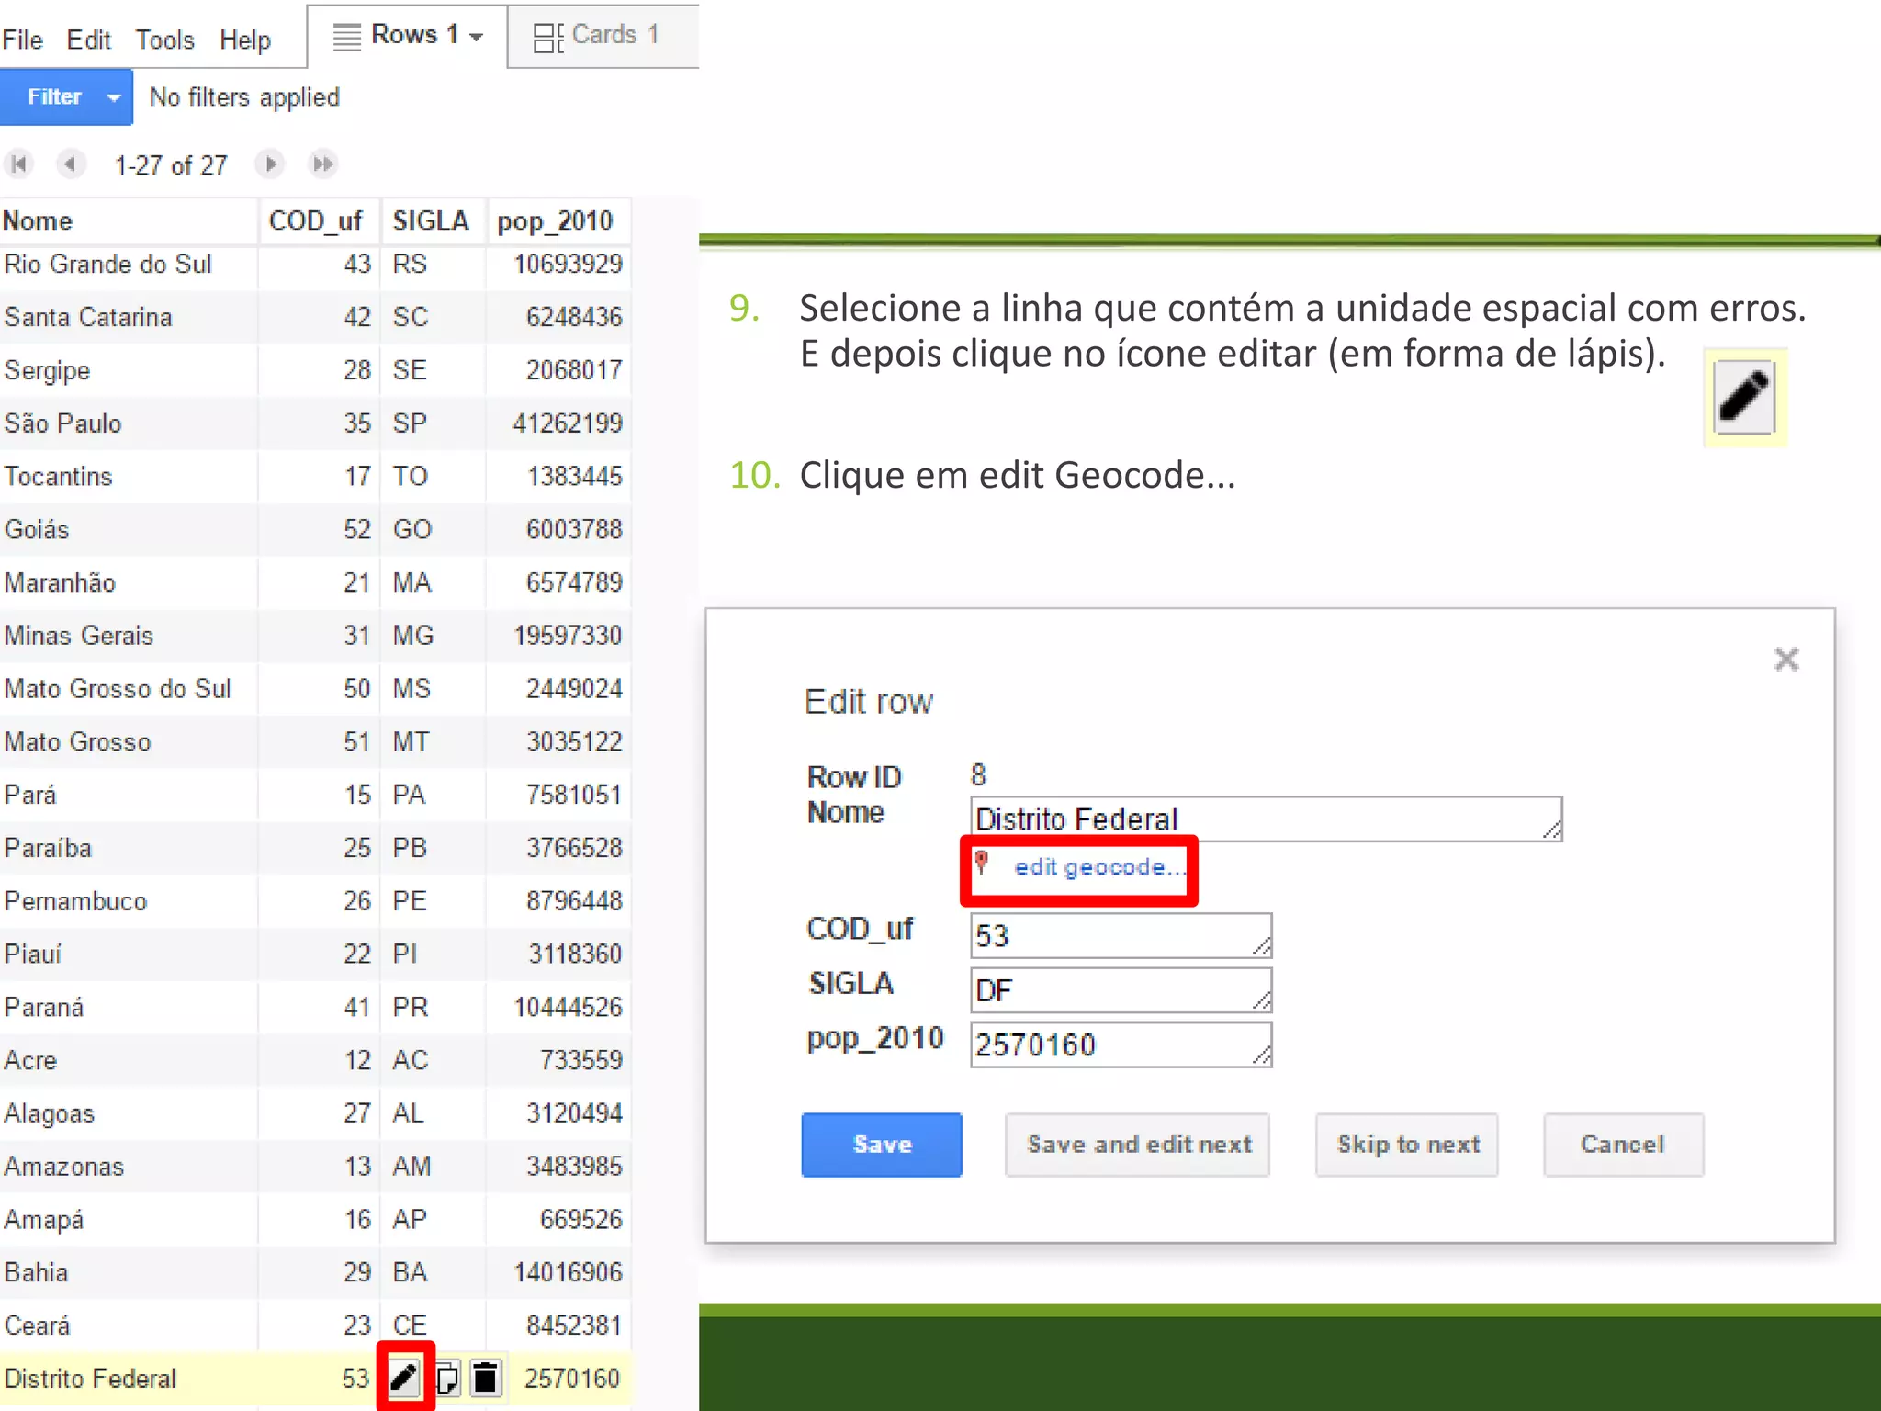Go to first page of rows
The image size is (1881, 1411).
pos(18,164)
